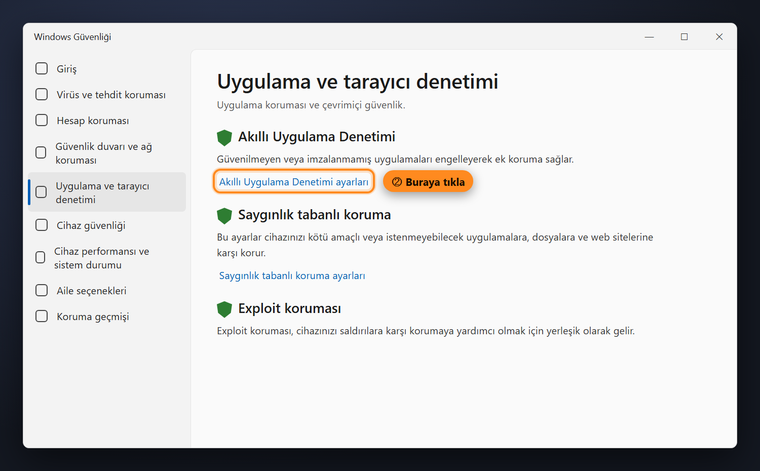Click the text starting 'Güvenilmeyen veya imzalanmamış uygulamaları'

click(x=395, y=159)
